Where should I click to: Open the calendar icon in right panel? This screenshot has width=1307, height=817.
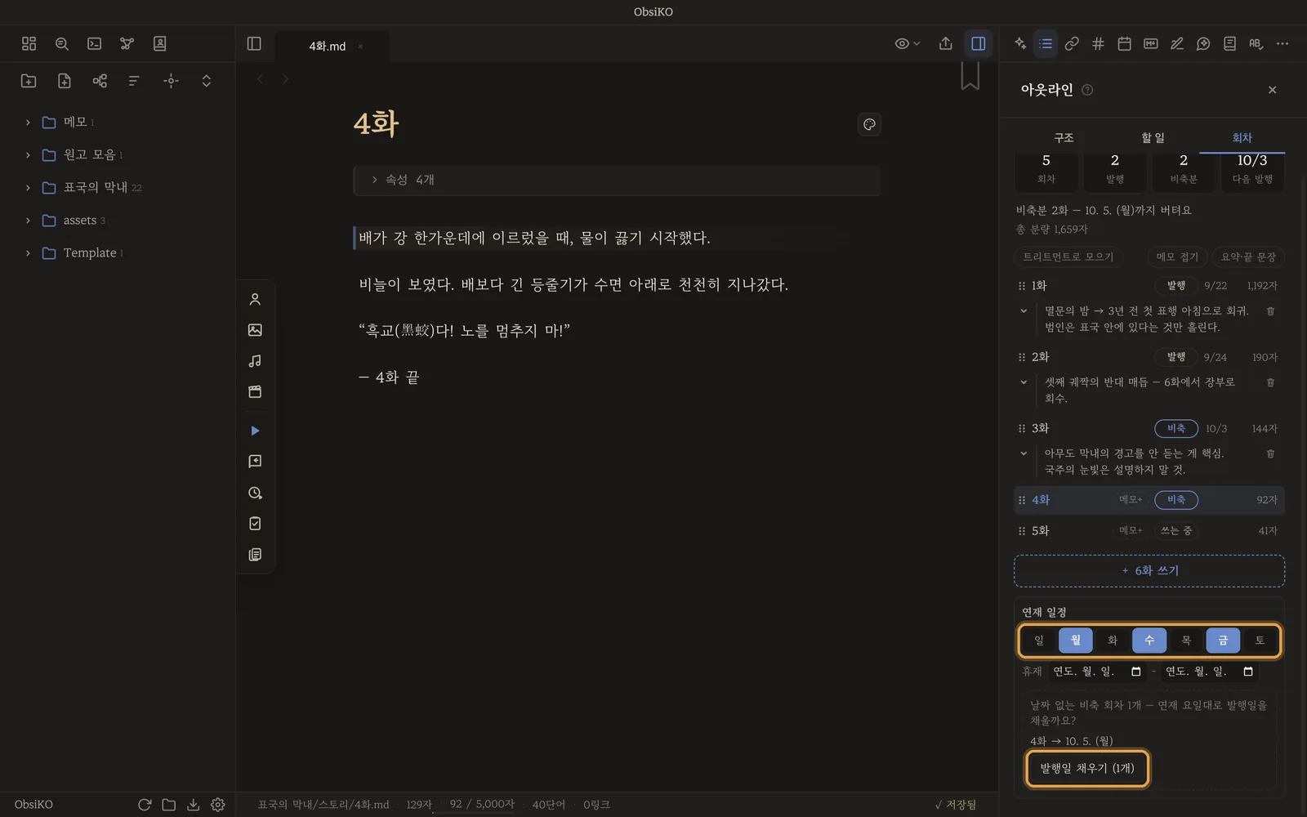tap(1124, 44)
